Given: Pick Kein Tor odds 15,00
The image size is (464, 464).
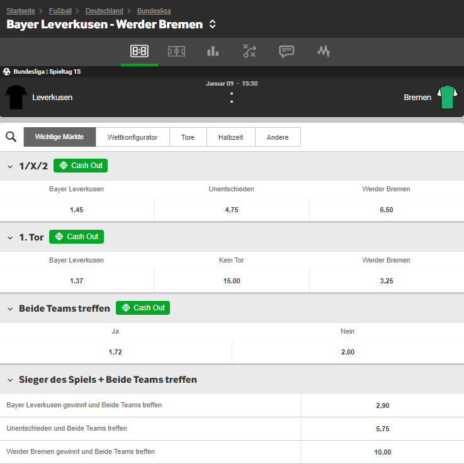Looking at the screenshot, I should 232,281.
